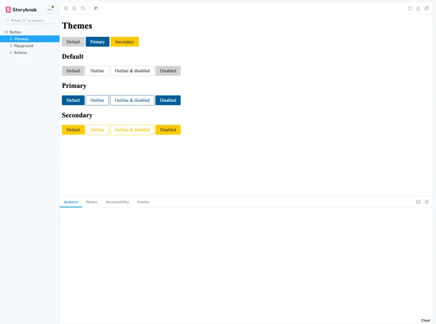Open the Knobs tab
This screenshot has height=324, width=436.
[x=143, y=202]
